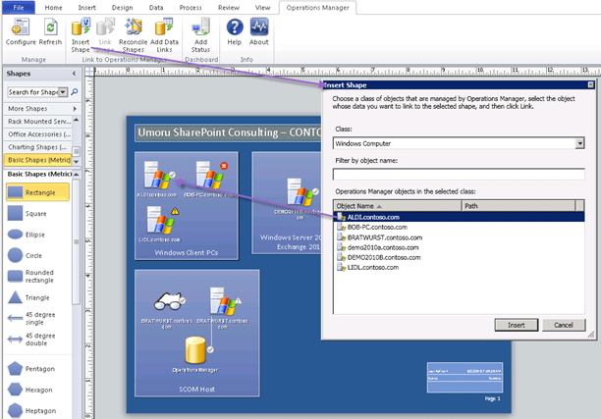Click the Refresh icon in the ribbon

pyautogui.click(x=50, y=27)
